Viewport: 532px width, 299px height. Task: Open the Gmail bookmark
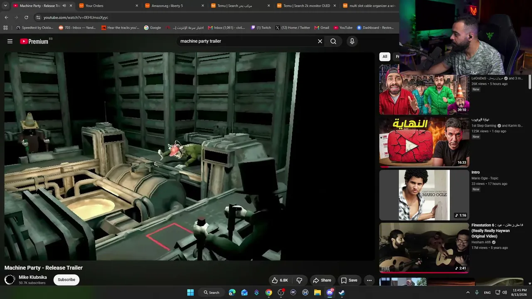click(322, 28)
